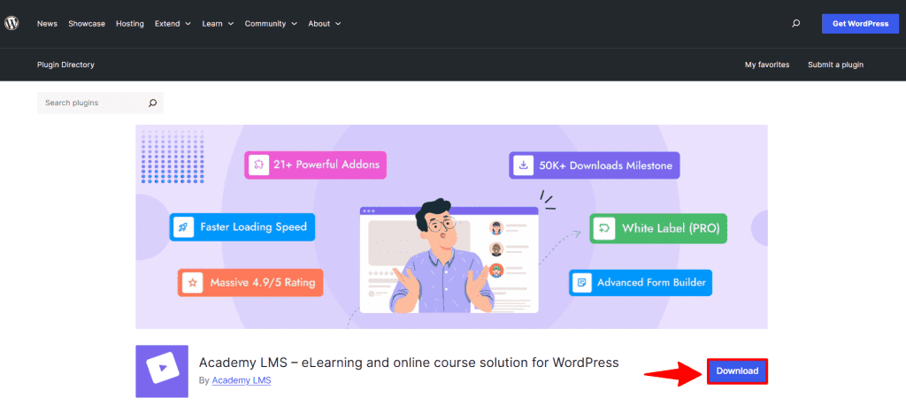The image size is (906, 413).
Task: Click Submit a plugin link
Action: [x=835, y=65]
